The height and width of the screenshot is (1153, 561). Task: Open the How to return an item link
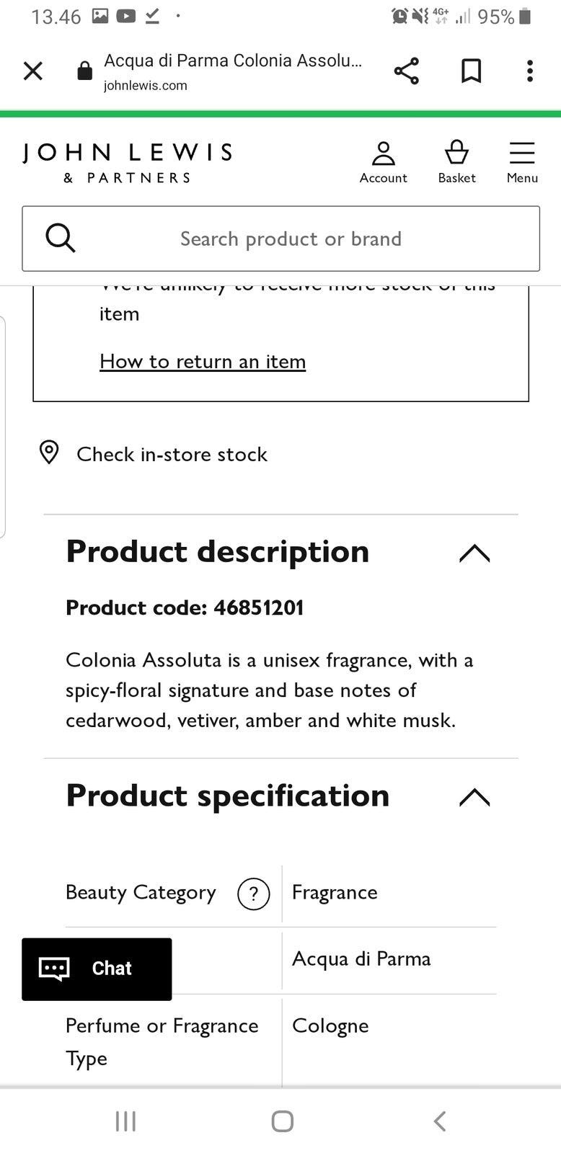pos(203,361)
